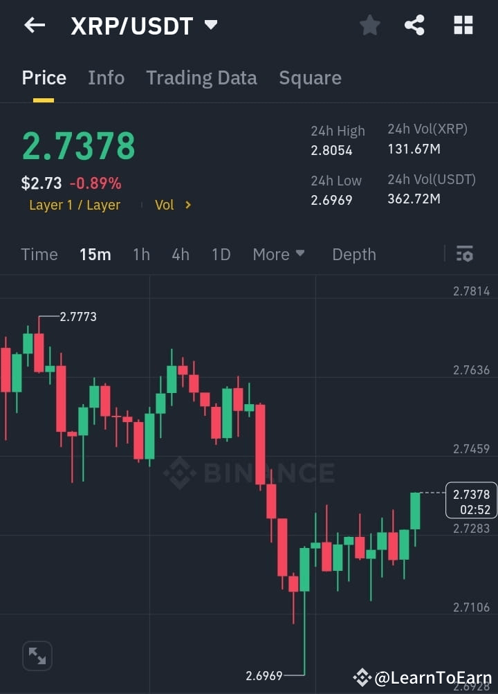498x694 pixels.
Task: Open chart indicator settings icon
Action: point(464,255)
